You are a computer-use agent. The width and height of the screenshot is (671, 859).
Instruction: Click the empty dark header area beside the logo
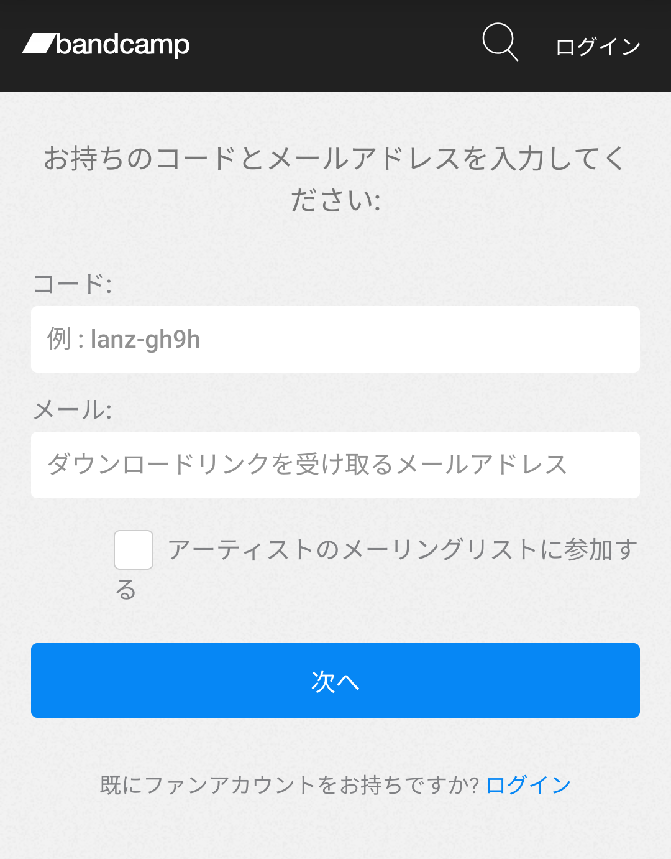coord(335,46)
